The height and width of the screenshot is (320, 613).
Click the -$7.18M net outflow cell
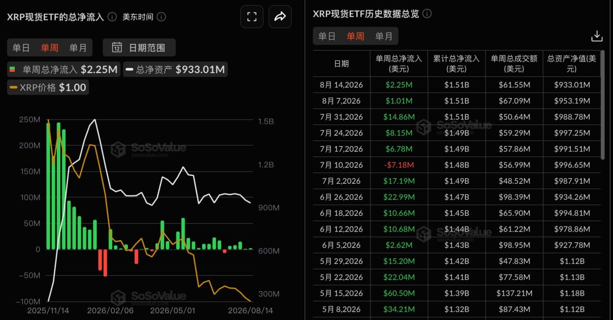(399, 165)
